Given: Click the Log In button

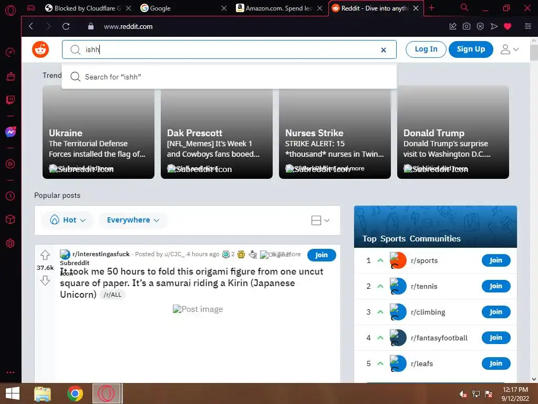Looking at the screenshot, I should click(x=426, y=49).
